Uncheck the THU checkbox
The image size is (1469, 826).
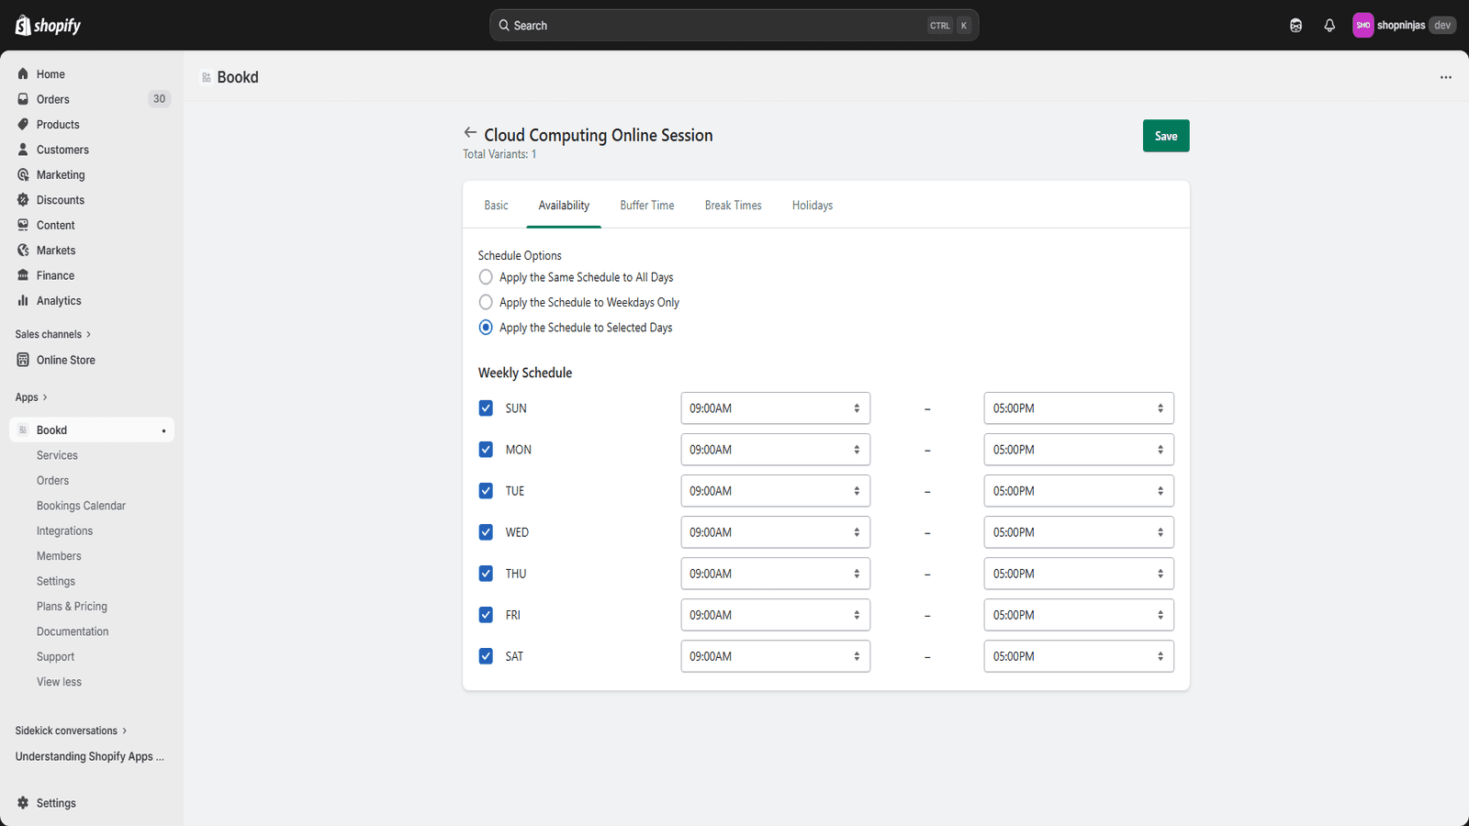click(486, 574)
